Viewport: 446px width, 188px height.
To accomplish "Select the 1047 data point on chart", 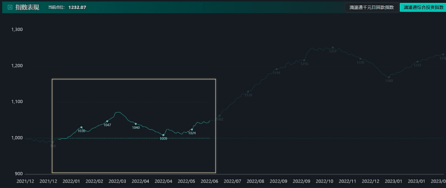I will tap(107, 121).
